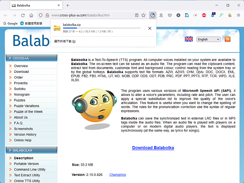Image resolution: width=244 pixels, height=183 pixels.
Task: Toggle reader view icon in address bar
Action: click(x=137, y=15)
